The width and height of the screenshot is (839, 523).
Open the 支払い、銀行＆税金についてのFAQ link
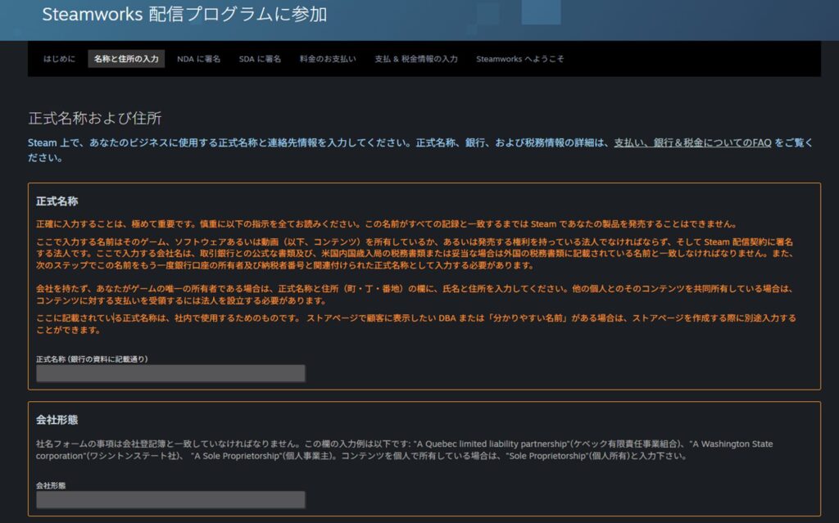click(692, 142)
